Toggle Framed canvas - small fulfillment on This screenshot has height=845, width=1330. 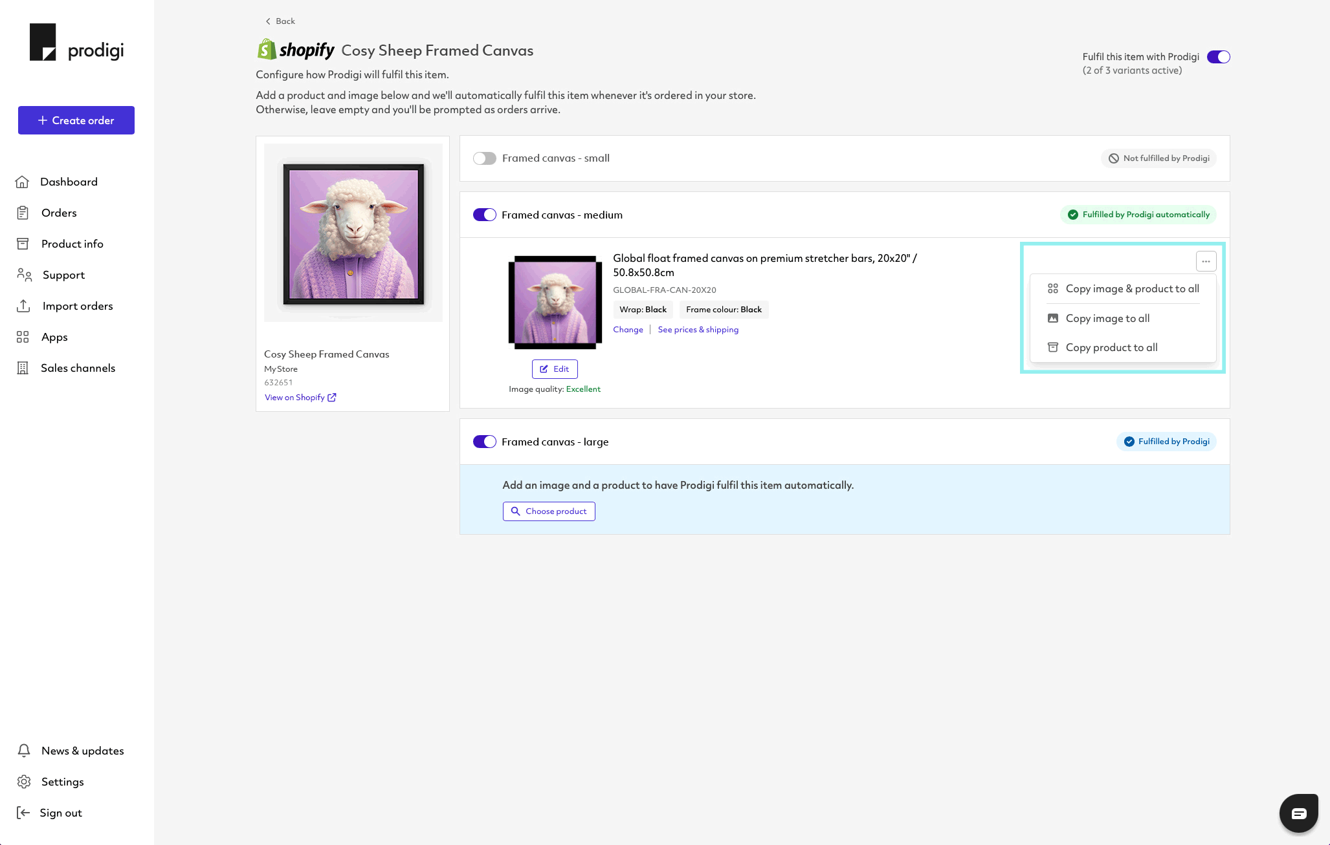485,158
